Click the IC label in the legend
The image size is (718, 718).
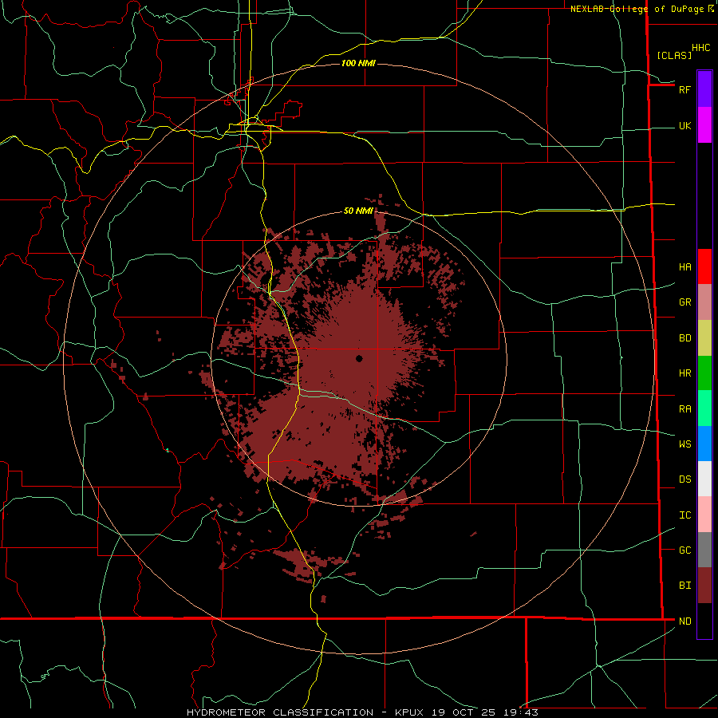click(x=684, y=515)
